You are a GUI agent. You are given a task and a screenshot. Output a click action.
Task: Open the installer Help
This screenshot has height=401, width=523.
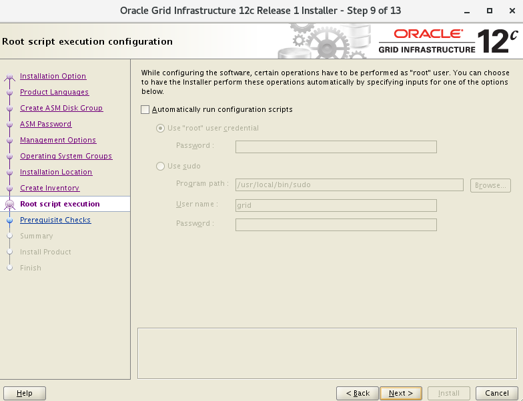[25, 393]
